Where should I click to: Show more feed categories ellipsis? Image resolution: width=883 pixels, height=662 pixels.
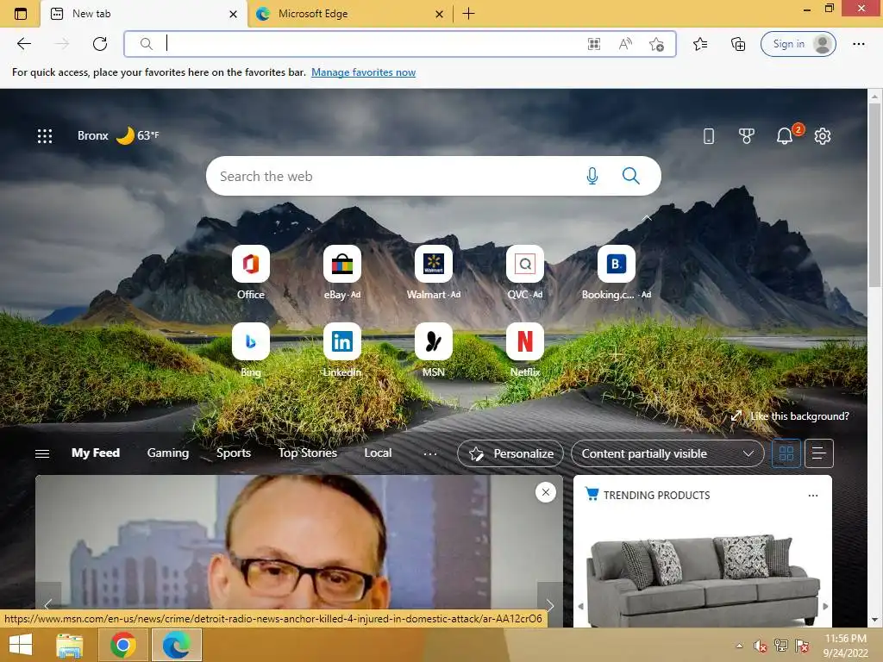point(430,453)
